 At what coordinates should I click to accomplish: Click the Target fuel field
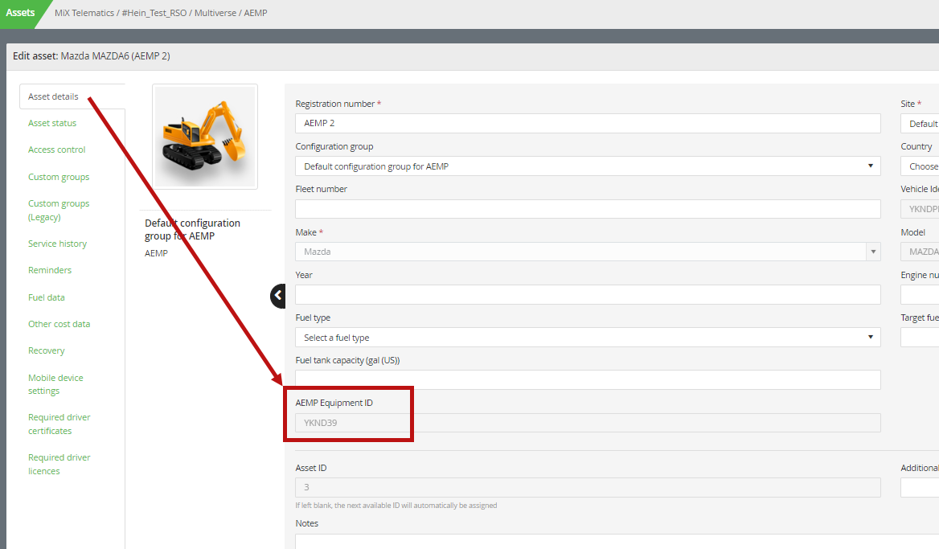pos(920,337)
